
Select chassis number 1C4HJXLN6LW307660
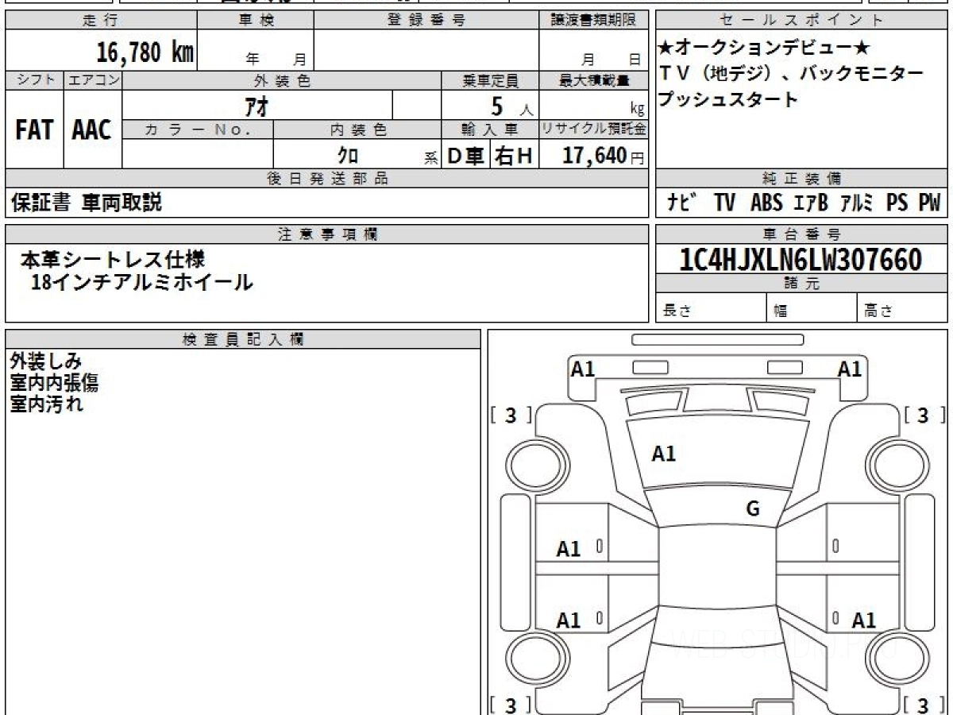coord(801,260)
